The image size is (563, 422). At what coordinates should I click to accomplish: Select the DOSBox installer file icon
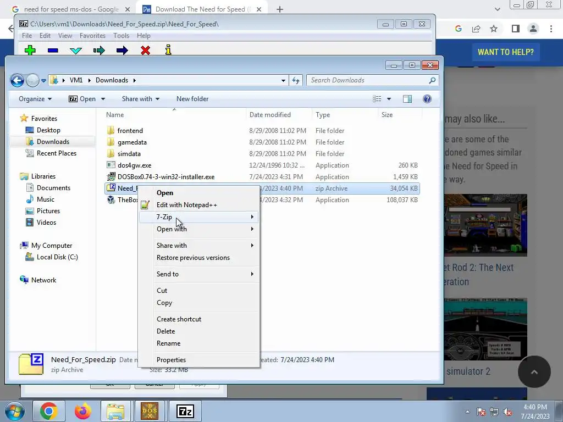tap(111, 176)
